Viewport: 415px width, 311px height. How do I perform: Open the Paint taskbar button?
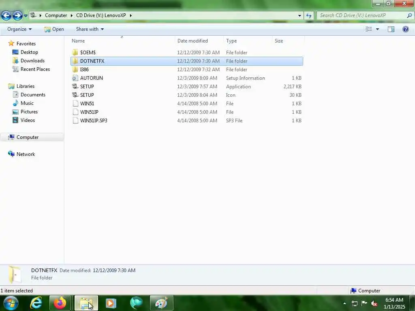click(161, 303)
